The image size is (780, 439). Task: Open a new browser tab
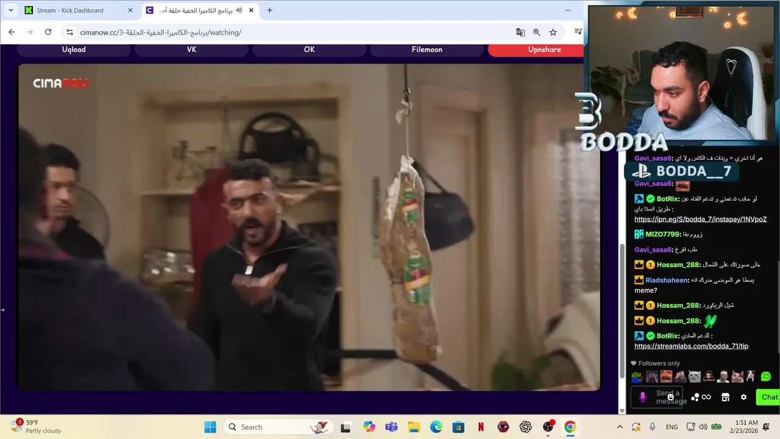pos(269,10)
